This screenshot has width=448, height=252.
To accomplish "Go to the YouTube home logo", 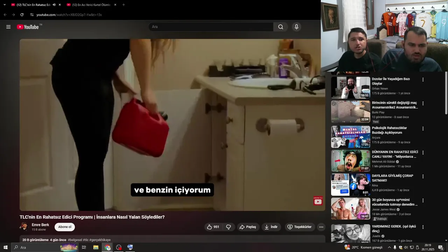I will (x=28, y=27).
